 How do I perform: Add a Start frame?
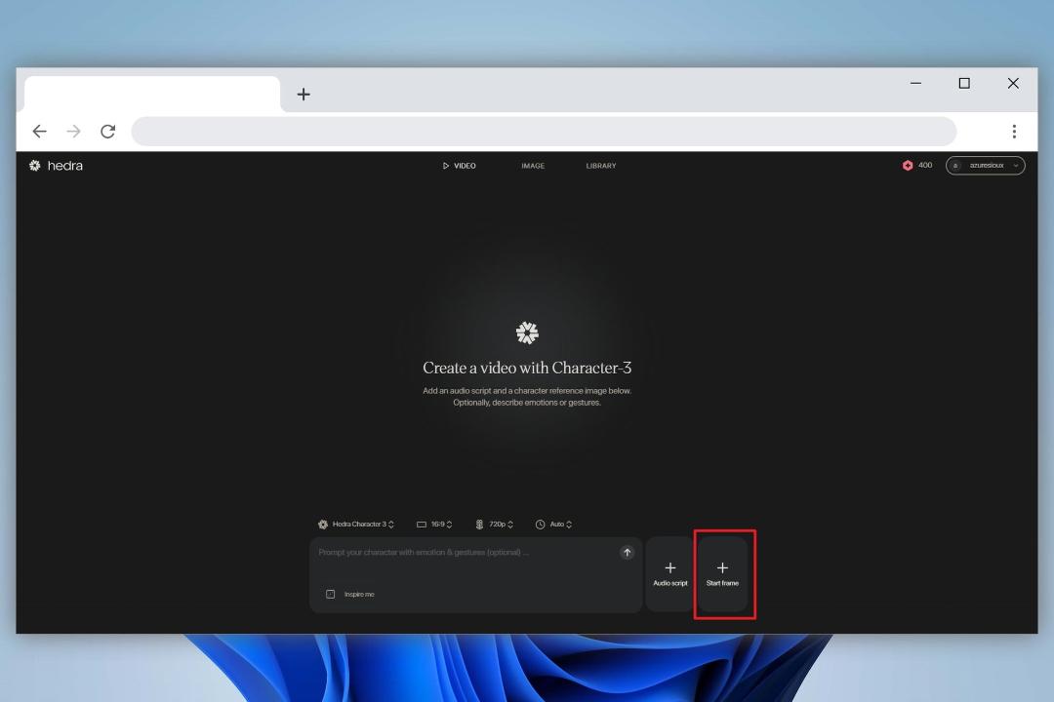pyautogui.click(x=722, y=574)
